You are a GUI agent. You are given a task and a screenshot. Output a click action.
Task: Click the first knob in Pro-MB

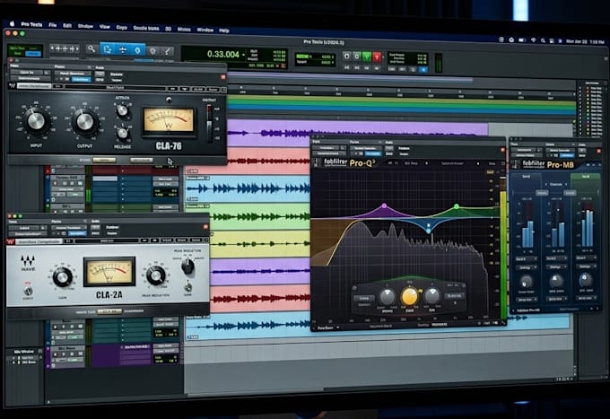tap(526, 282)
